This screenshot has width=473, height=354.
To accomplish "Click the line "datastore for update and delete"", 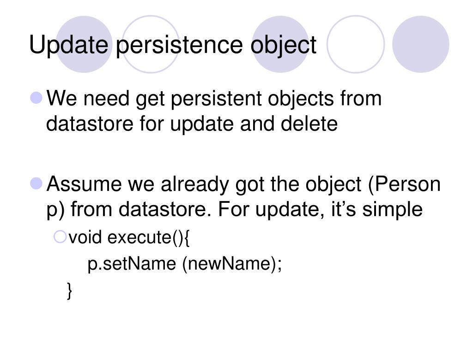I will (x=192, y=124).
